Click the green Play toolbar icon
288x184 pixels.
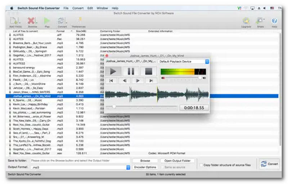pos(47,22)
